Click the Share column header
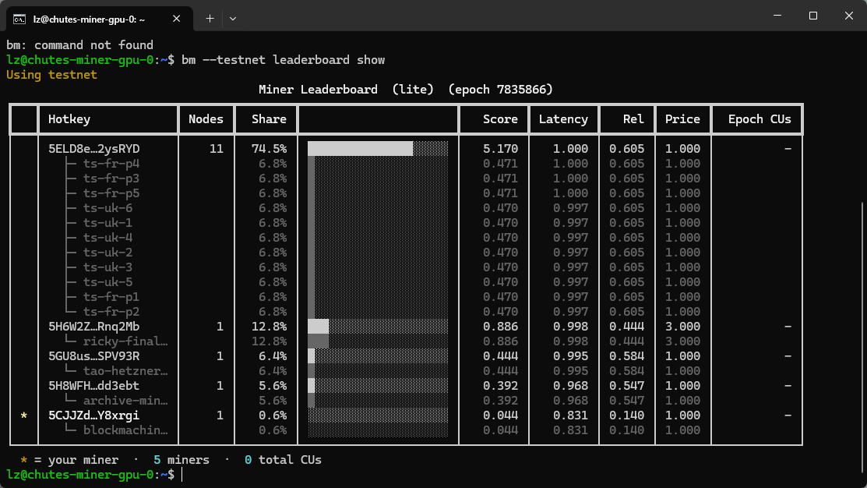The image size is (867, 488). coord(269,119)
